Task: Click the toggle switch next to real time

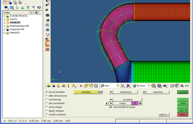Action: [144, 92]
